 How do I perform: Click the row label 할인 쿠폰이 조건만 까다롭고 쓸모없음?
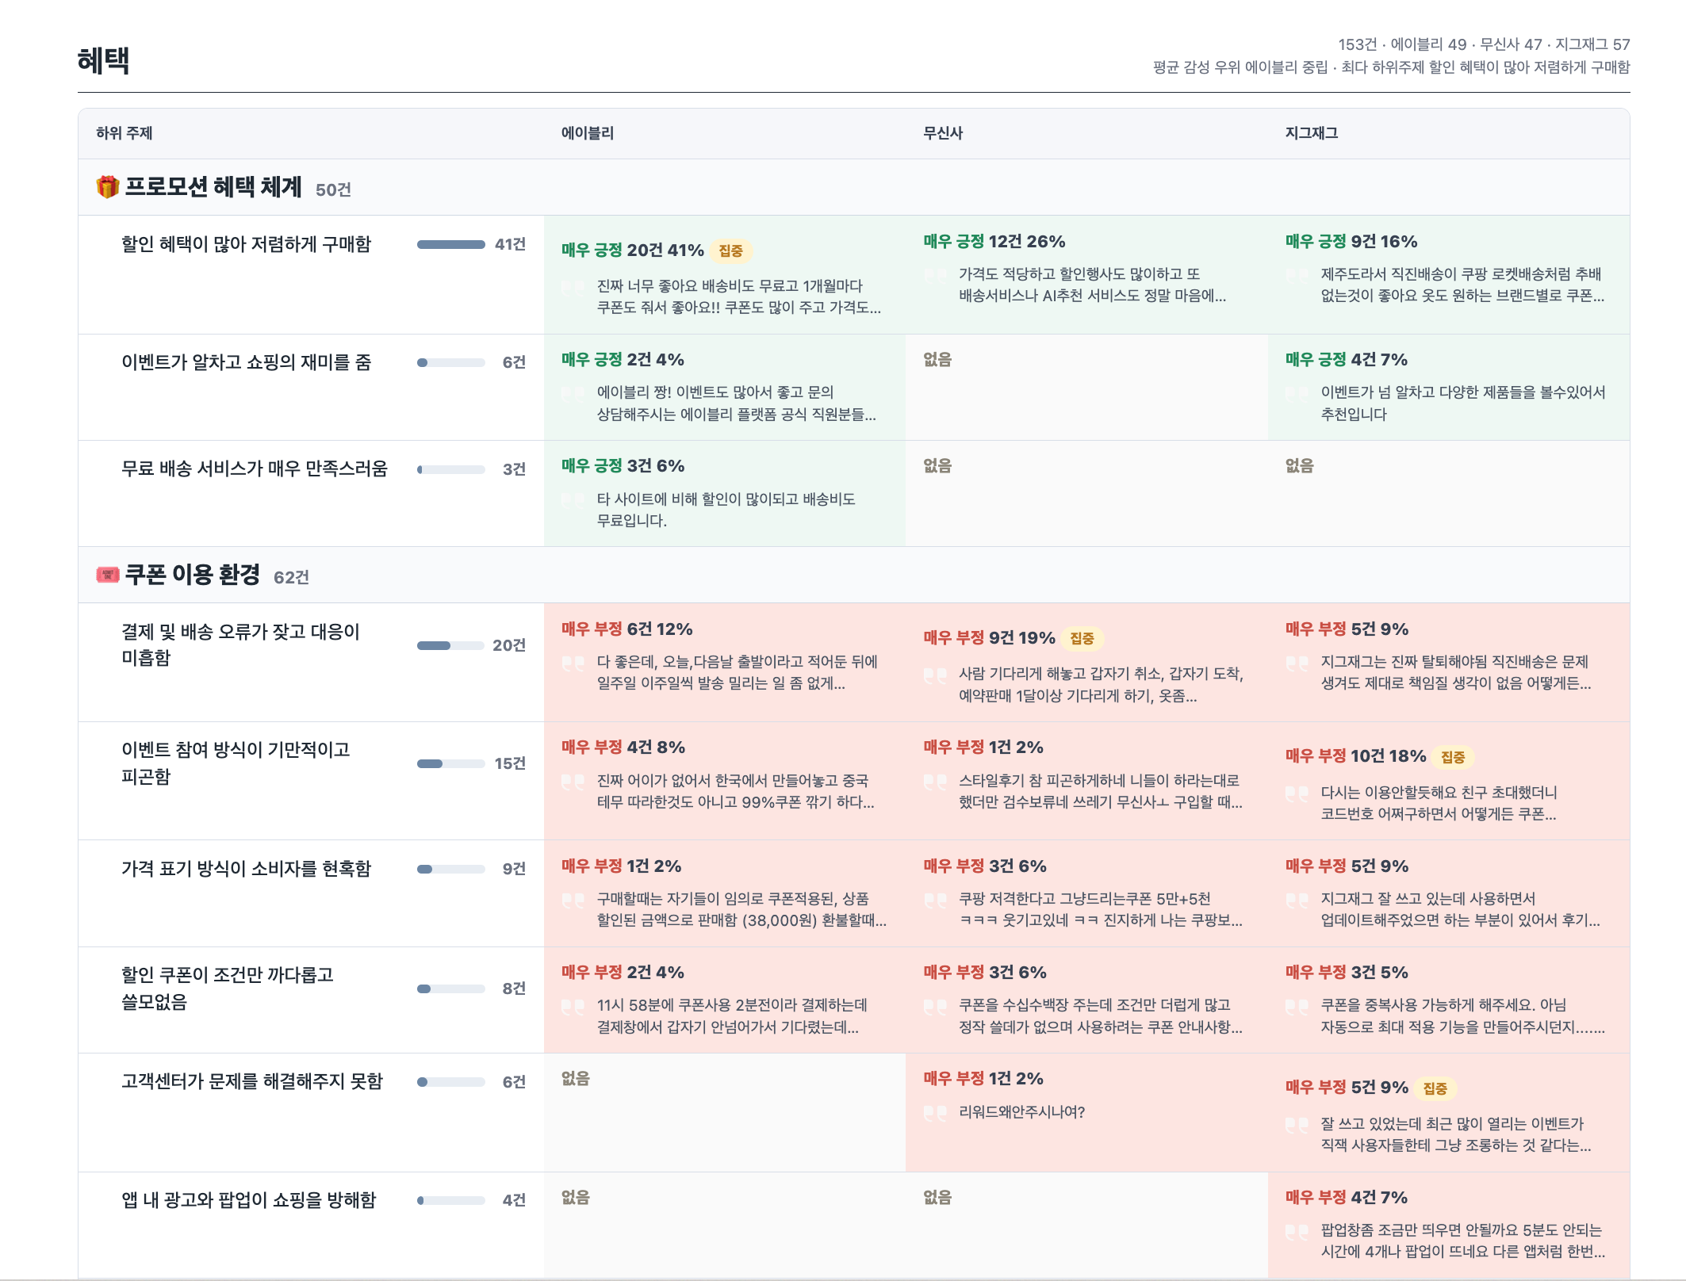pyautogui.click(x=228, y=988)
